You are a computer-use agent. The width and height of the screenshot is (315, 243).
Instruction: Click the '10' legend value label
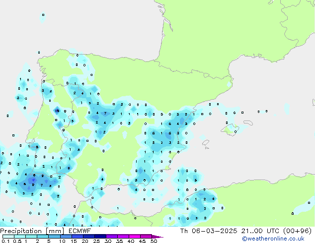pos(62,241)
